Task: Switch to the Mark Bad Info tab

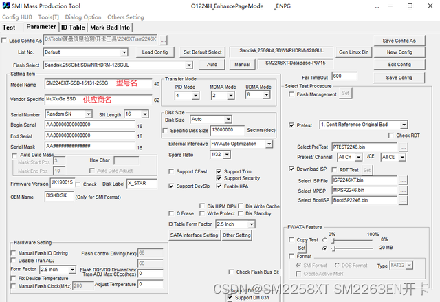Action: (x=110, y=28)
